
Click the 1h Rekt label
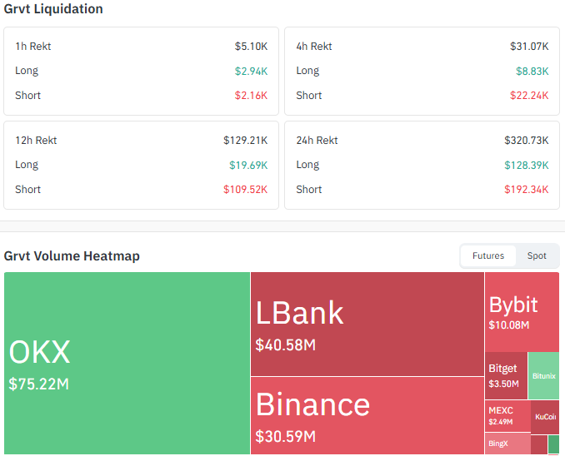click(x=33, y=47)
